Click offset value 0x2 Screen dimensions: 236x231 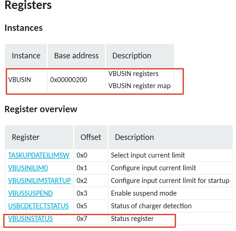82,181
